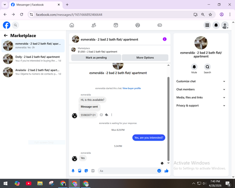Open the Chrome three-dot menu
The width and height of the screenshot is (235, 188).
click(230, 15)
